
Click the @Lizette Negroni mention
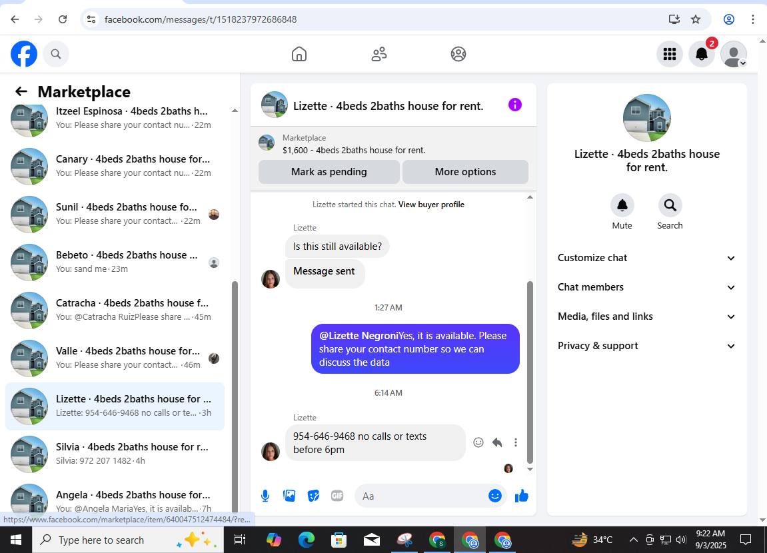click(x=359, y=336)
